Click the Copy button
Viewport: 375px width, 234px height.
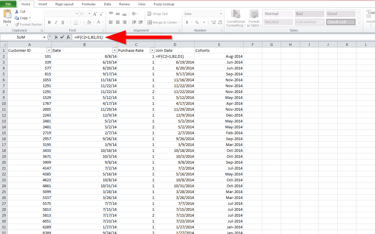(22, 18)
